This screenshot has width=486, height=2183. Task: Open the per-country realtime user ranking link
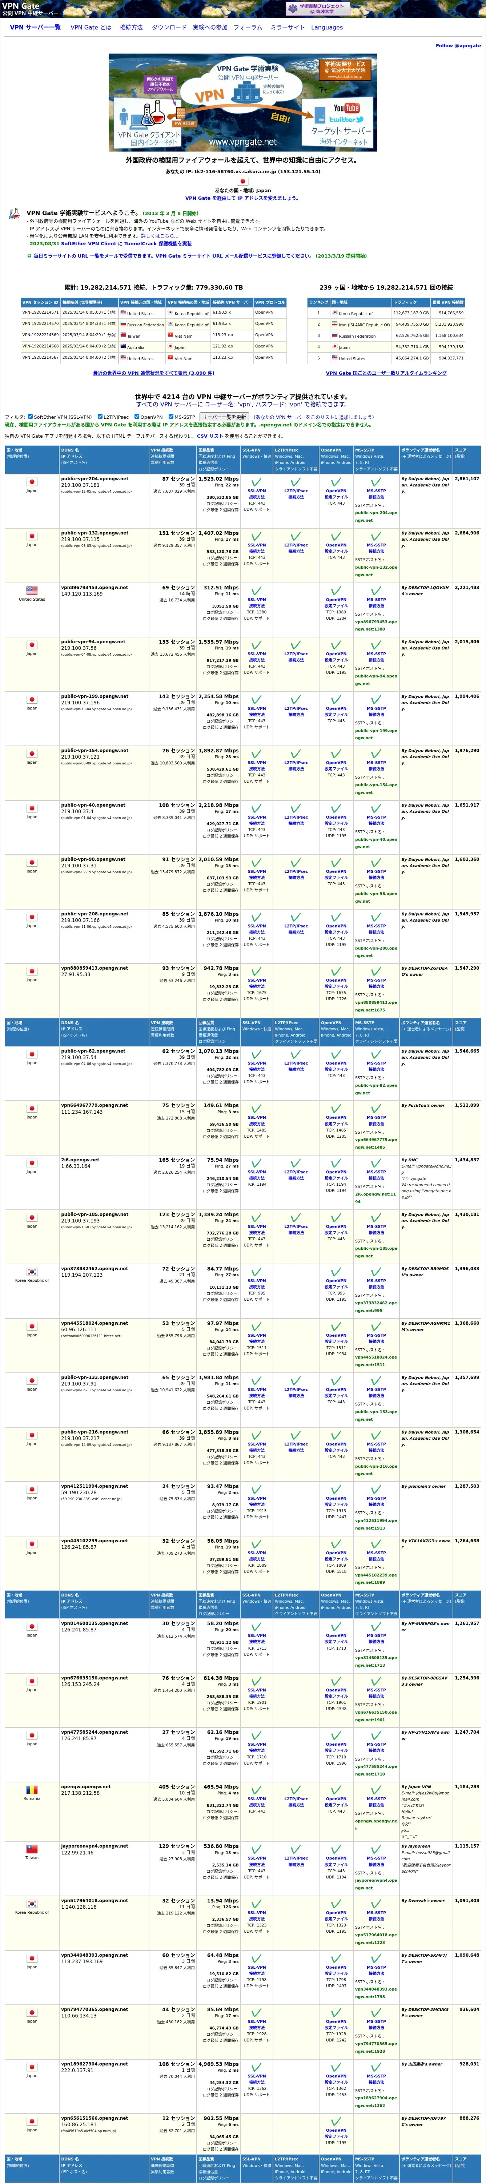(386, 373)
